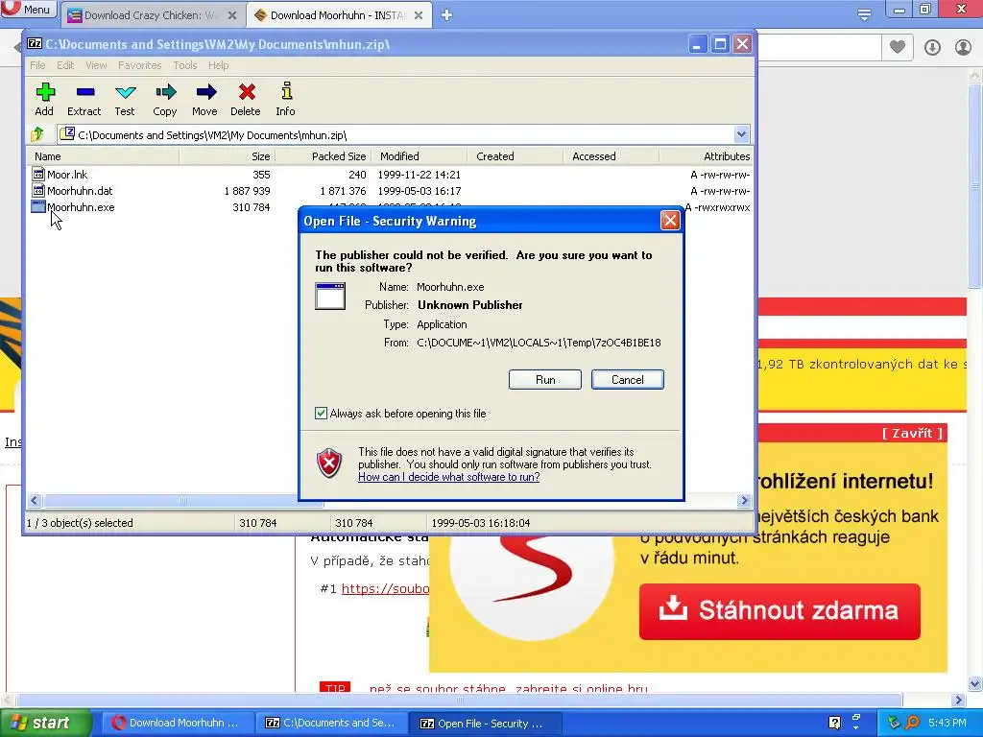Click the taskbar clock showing 5:43 PM

947,723
